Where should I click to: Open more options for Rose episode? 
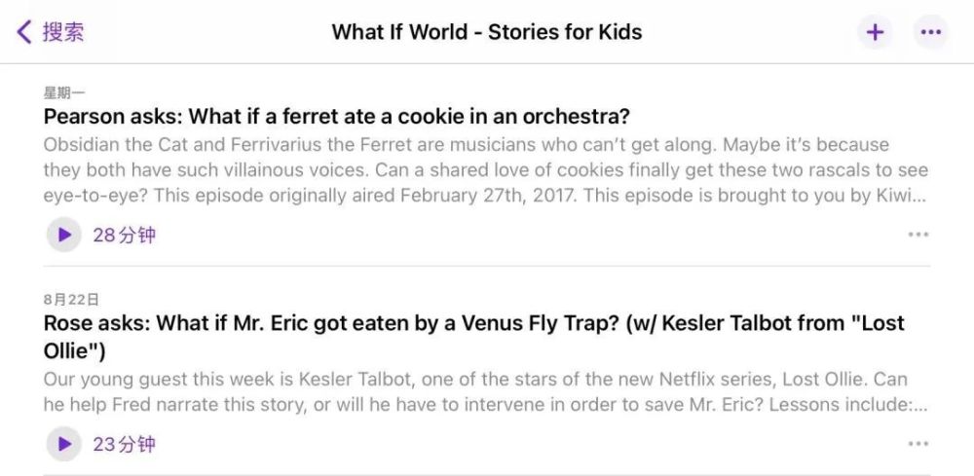pyautogui.click(x=918, y=444)
